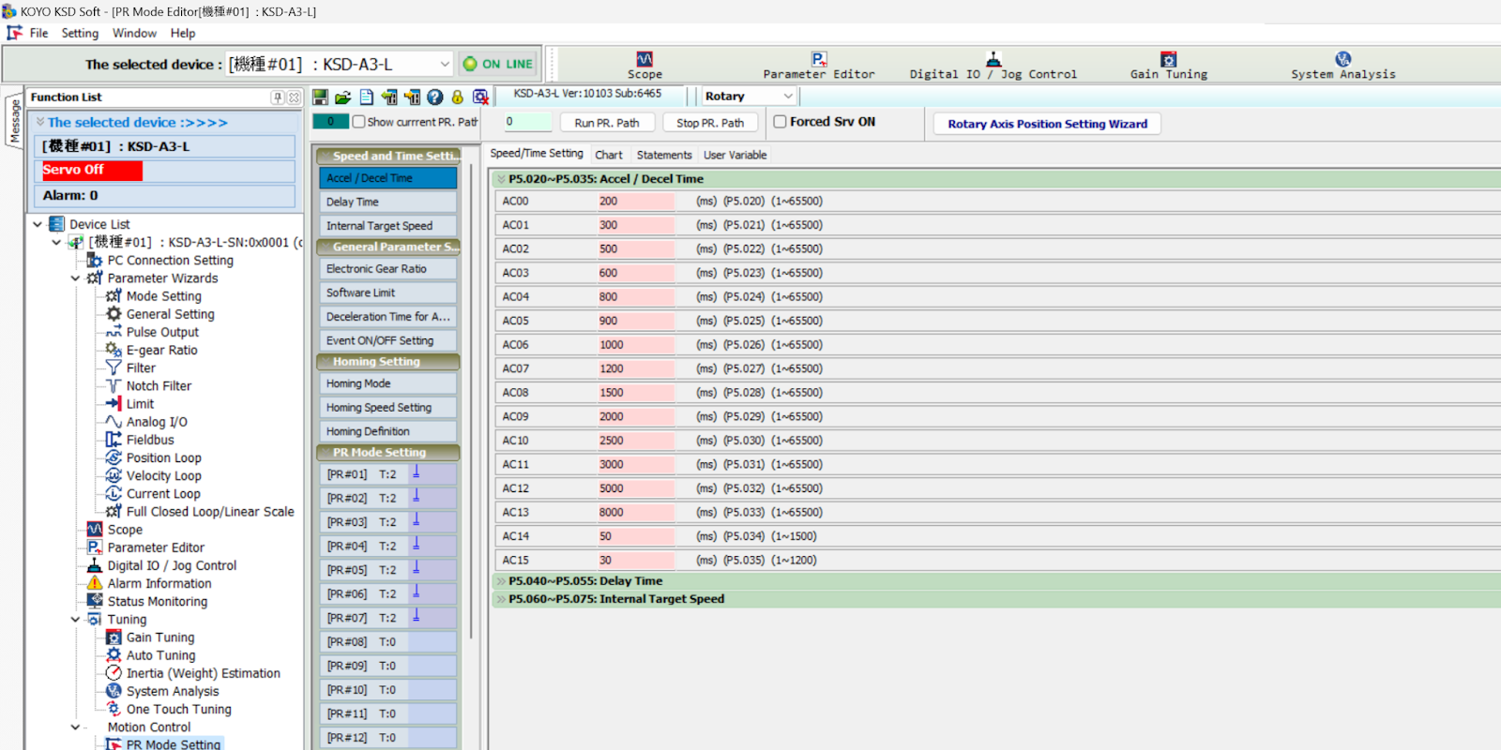Collapse the Parameter Wizards tree node
1501x750 pixels.
click(76, 278)
